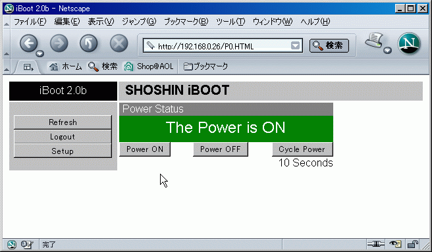The width and height of the screenshot is (432, 252).
Task: Click the 'The Power is ON' status banner
Action: tap(226, 128)
